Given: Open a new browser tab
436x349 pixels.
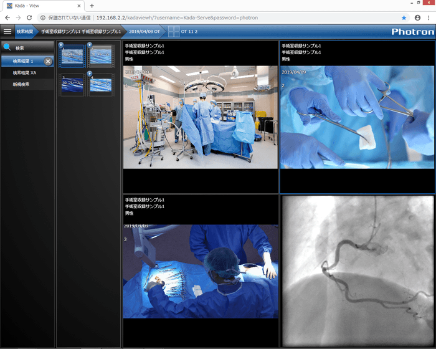Looking at the screenshot, I should pyautogui.click(x=92, y=6).
